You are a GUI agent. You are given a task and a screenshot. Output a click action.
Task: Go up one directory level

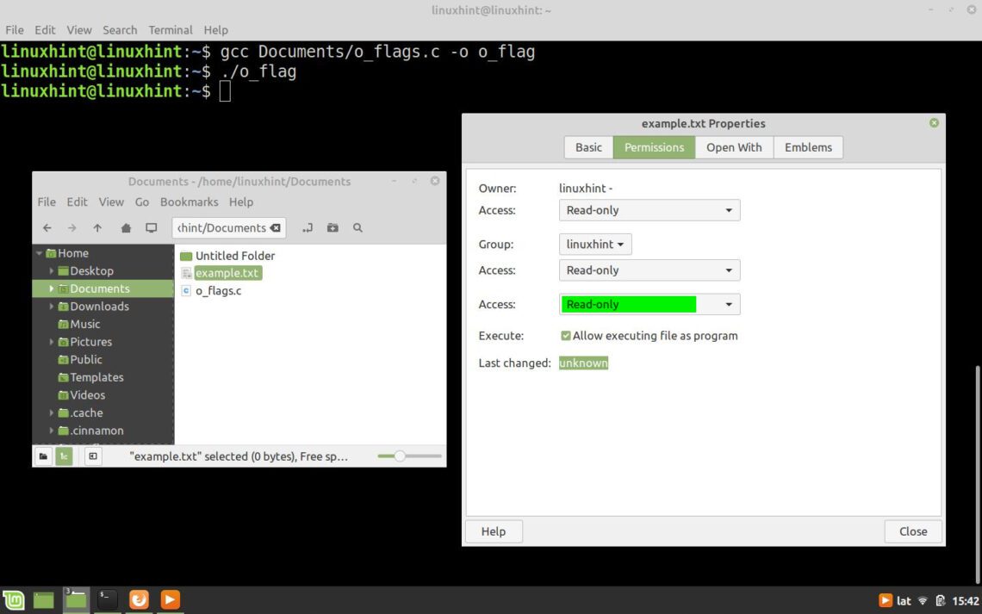pos(97,227)
